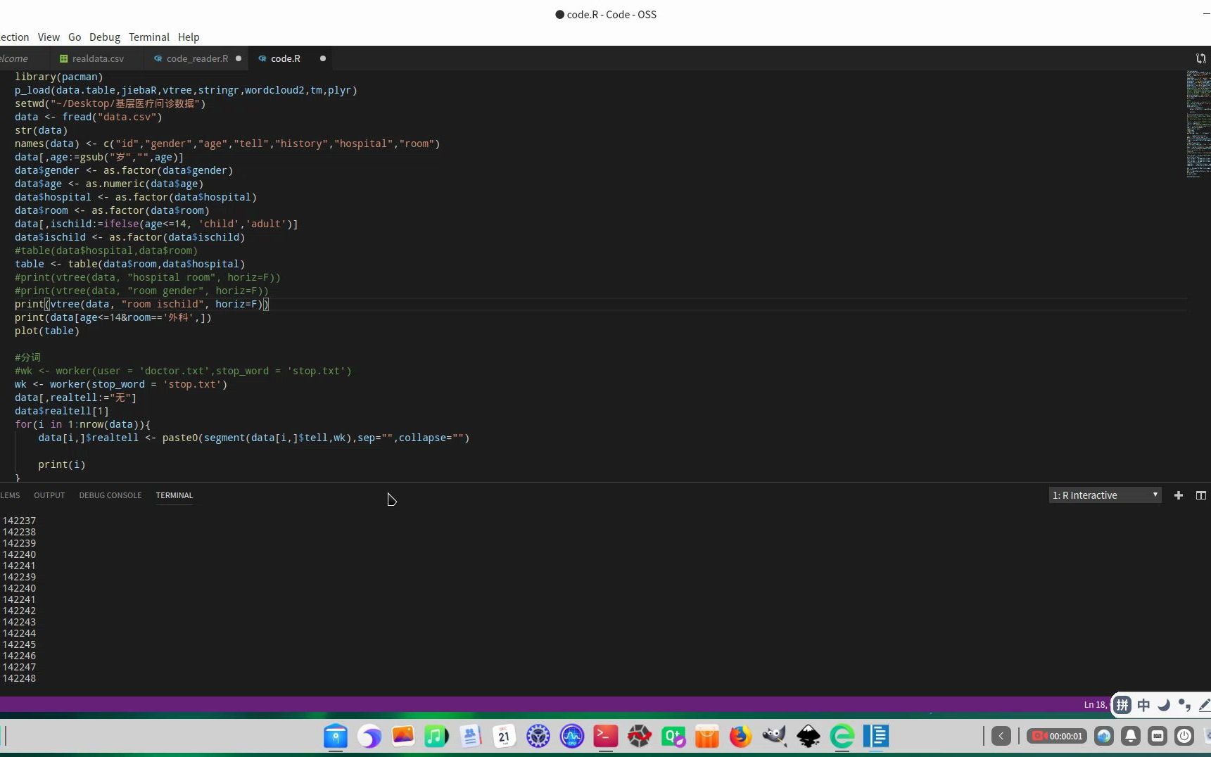Open system settings gear in dock

(x=538, y=737)
